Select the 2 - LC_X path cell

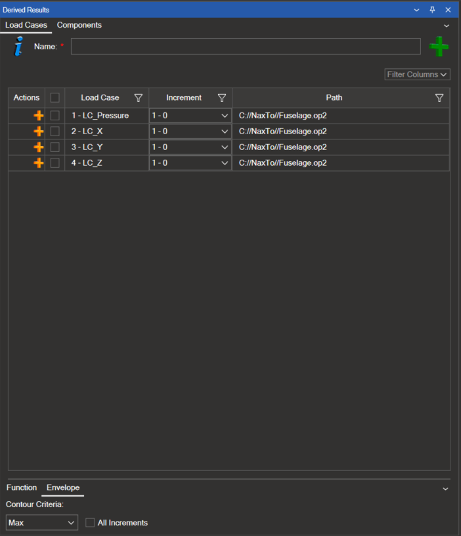pyautogui.click(x=340, y=132)
